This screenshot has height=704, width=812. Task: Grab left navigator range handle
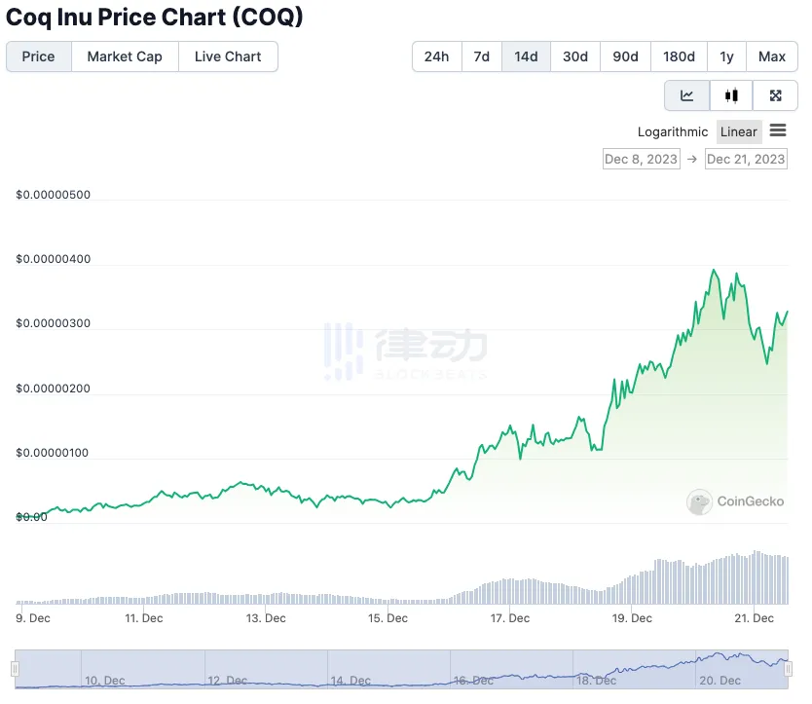(x=15, y=669)
